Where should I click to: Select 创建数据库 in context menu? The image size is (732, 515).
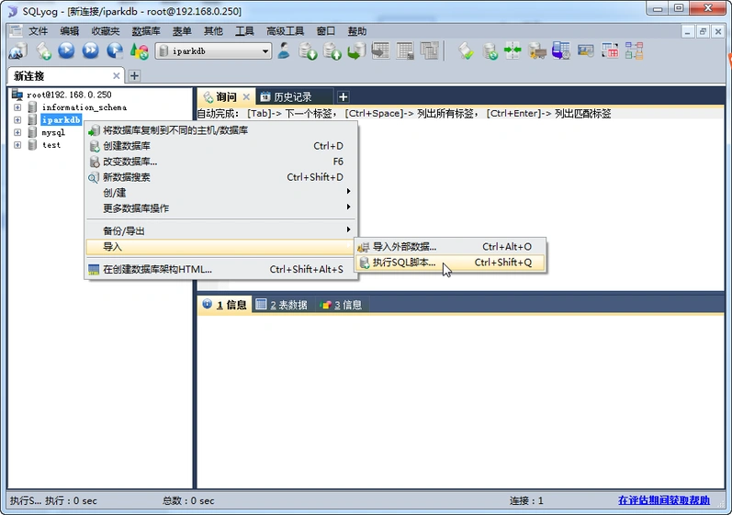[220, 146]
